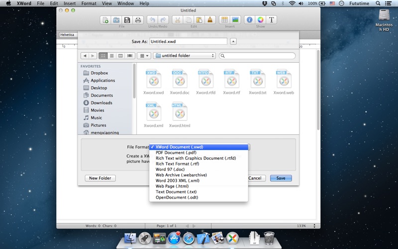This screenshot has height=249, width=398.
Task: Click the Xword.html file thumbnail
Action: [x=180, y=112]
